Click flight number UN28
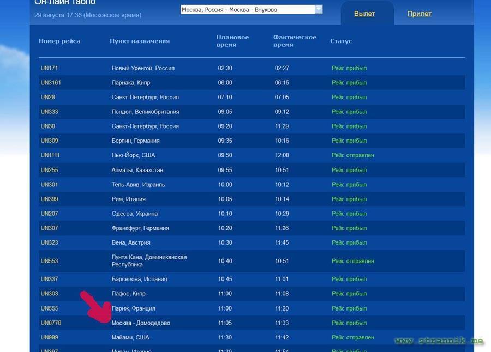Viewport: 491px width, 352px height. coord(47,97)
